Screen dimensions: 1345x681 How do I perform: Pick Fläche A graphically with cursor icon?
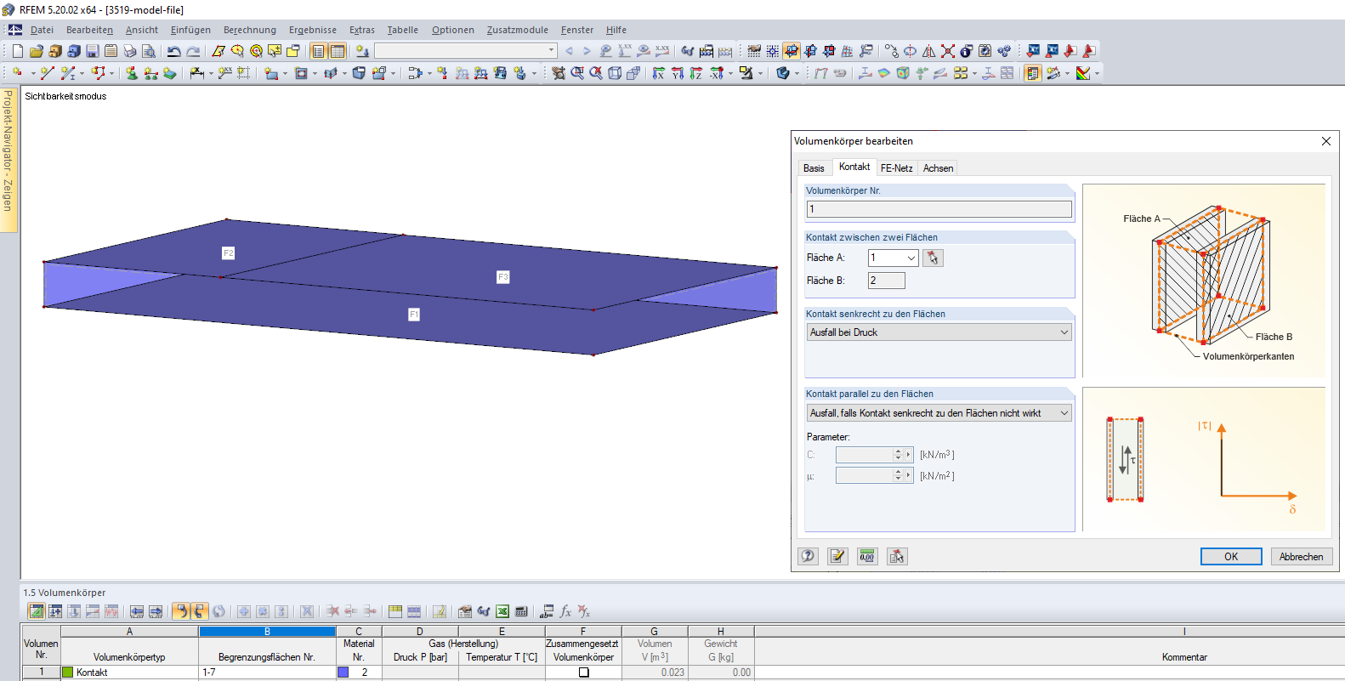click(933, 258)
